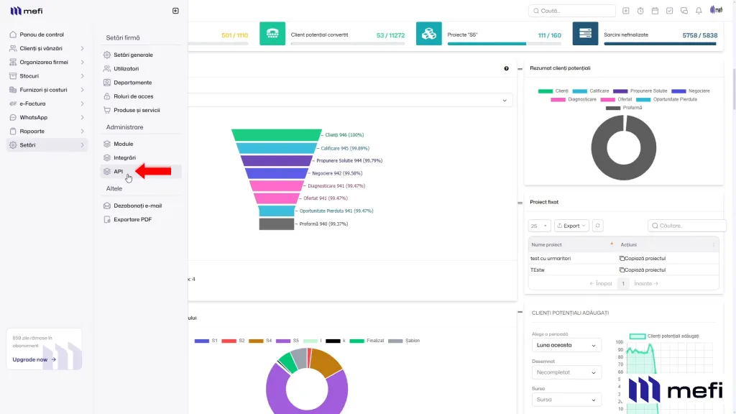736x414 pixels.
Task: Open Produse și servicii
Action: point(137,110)
